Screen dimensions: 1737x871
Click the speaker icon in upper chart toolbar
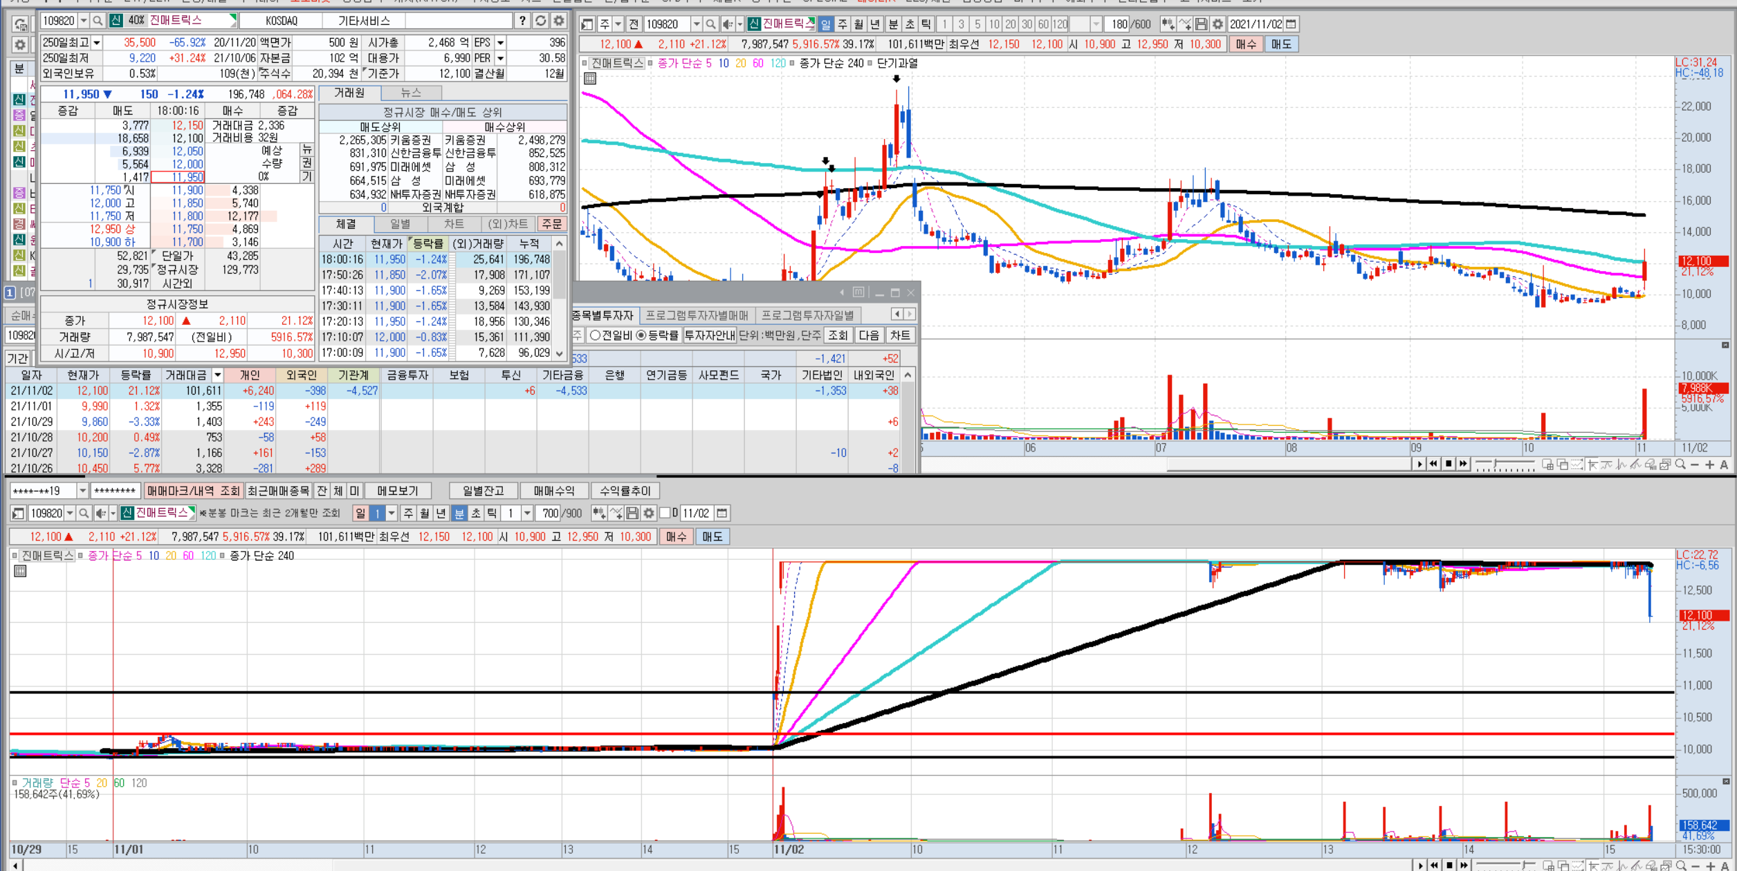coord(727,24)
